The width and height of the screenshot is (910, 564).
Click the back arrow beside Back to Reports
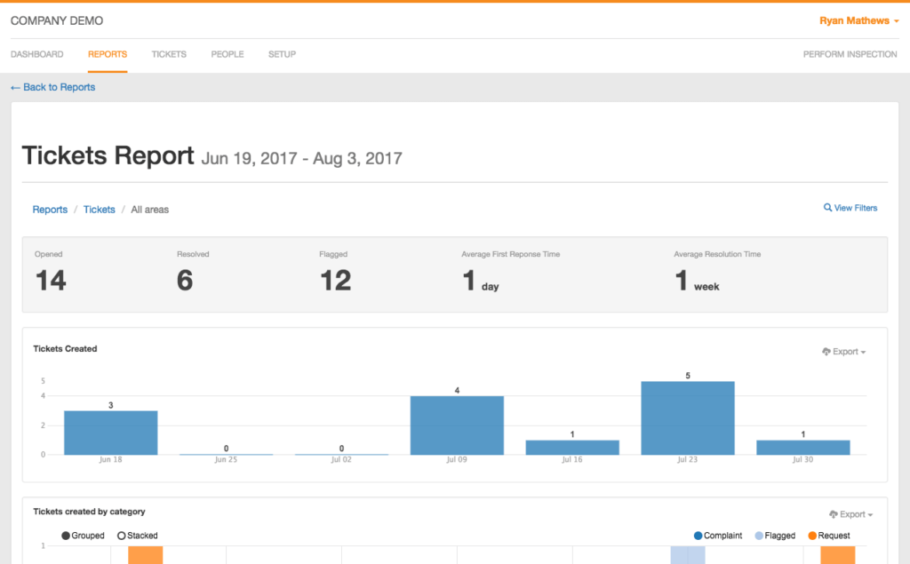pyautogui.click(x=15, y=88)
